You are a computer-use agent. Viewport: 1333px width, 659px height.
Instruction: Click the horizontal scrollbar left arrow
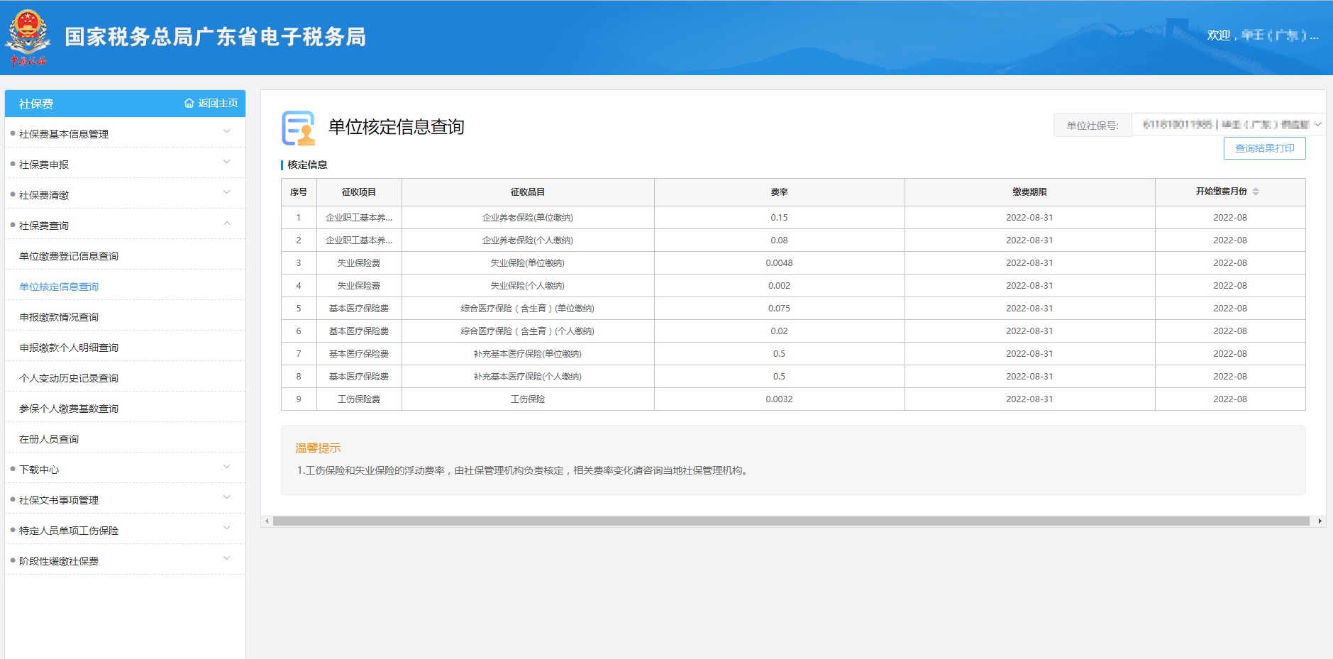267,521
